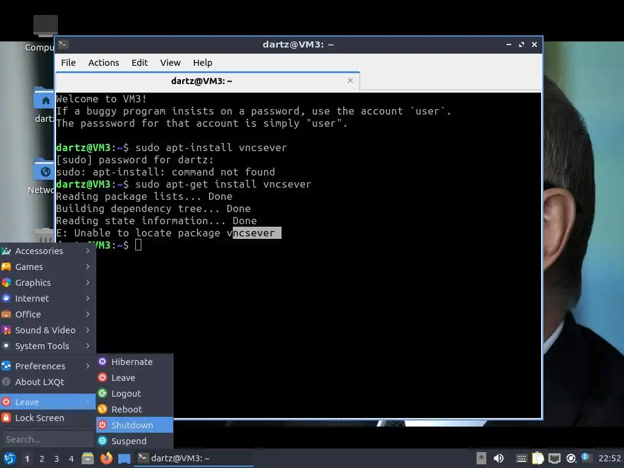Screen dimensions: 624x468
Task: Click the Office briefcase icon
Action: tap(6, 314)
